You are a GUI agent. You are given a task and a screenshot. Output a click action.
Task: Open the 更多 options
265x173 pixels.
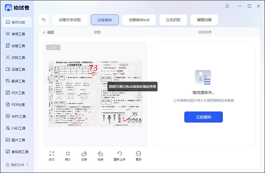[139, 156]
